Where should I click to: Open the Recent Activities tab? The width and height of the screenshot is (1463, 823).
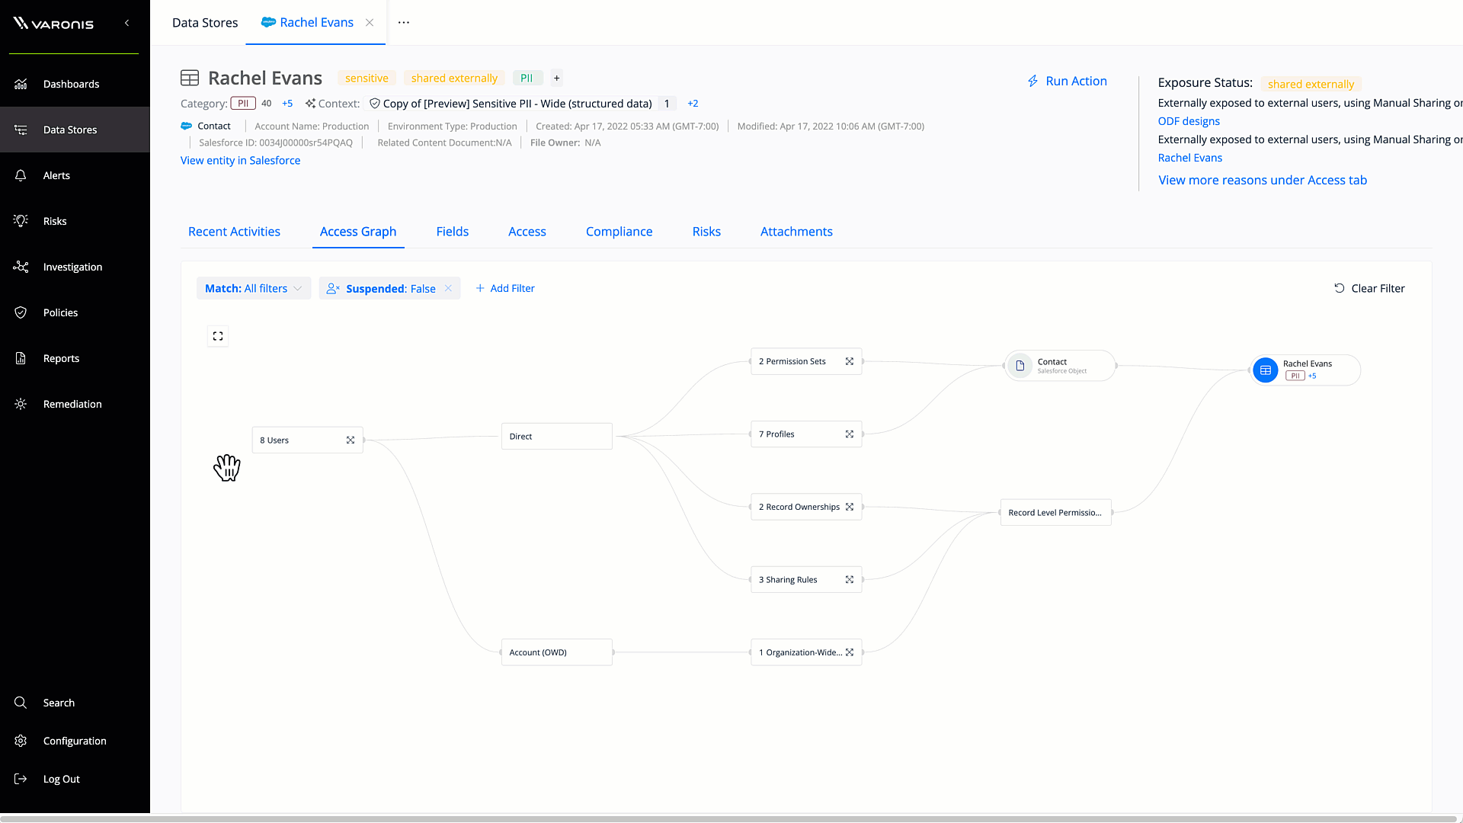[234, 232]
